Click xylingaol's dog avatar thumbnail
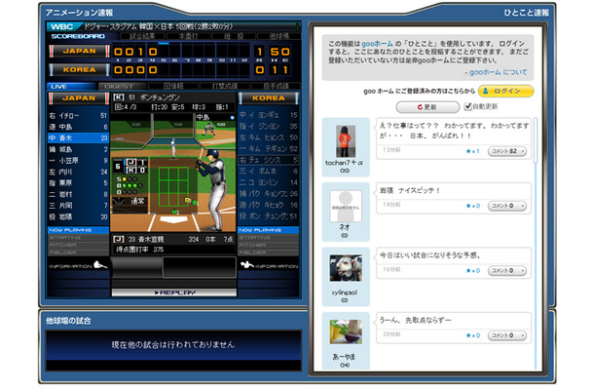The image size is (594, 390). [346, 268]
